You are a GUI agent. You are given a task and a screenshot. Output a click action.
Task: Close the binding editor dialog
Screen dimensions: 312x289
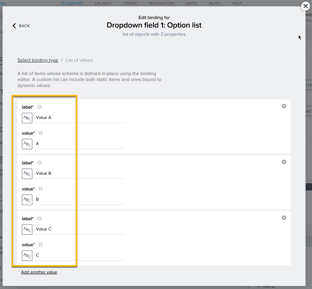305,6
